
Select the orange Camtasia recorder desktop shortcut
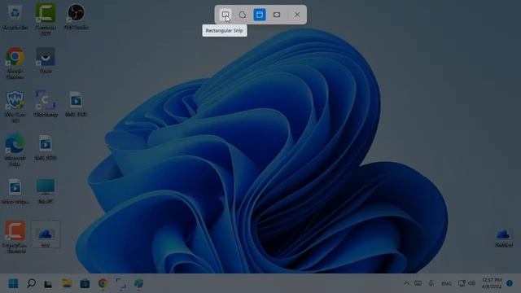click(15, 237)
